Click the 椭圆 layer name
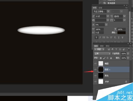The width and height of the screenshot is (133, 101). tap(107, 64)
